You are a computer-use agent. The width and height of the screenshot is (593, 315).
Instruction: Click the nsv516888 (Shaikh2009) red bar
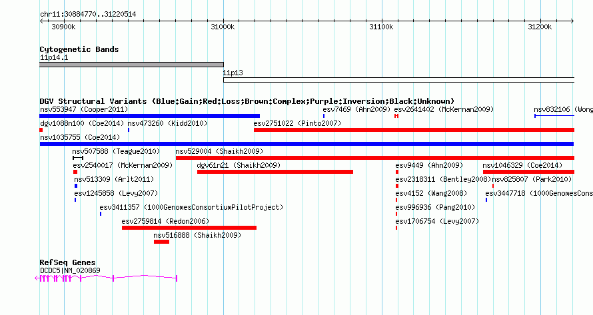161,242
